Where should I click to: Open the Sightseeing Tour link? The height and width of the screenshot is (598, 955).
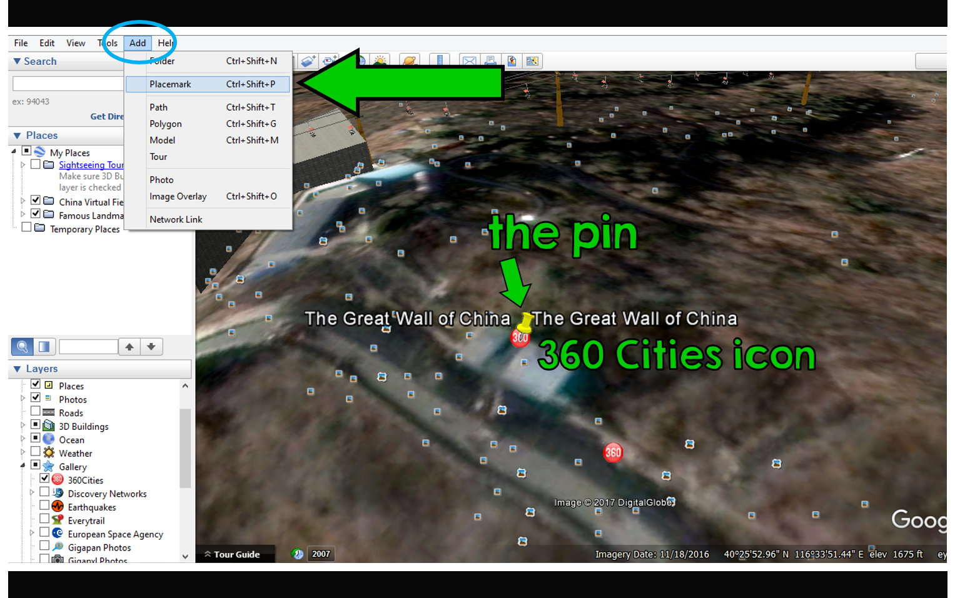(x=91, y=164)
